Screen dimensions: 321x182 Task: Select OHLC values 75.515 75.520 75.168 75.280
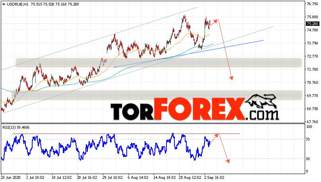point(55,4)
